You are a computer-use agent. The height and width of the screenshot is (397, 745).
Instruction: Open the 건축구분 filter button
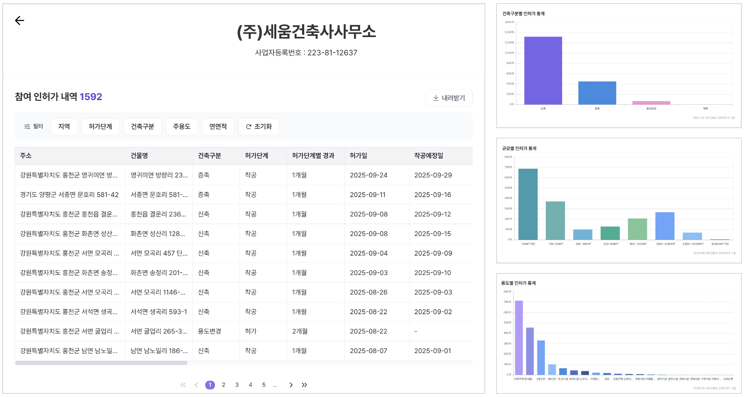pyautogui.click(x=142, y=127)
